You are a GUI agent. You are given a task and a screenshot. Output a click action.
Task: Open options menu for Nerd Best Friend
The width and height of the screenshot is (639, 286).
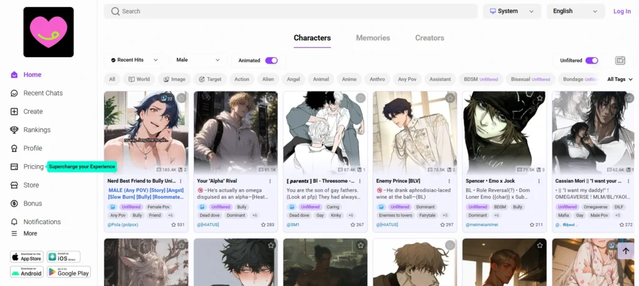pos(180,181)
